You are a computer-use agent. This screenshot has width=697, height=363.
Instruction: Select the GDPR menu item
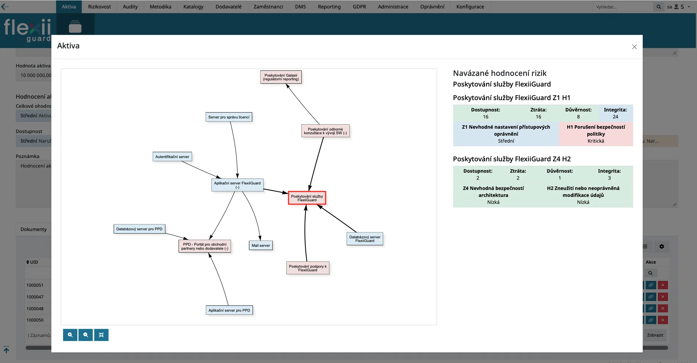(359, 7)
